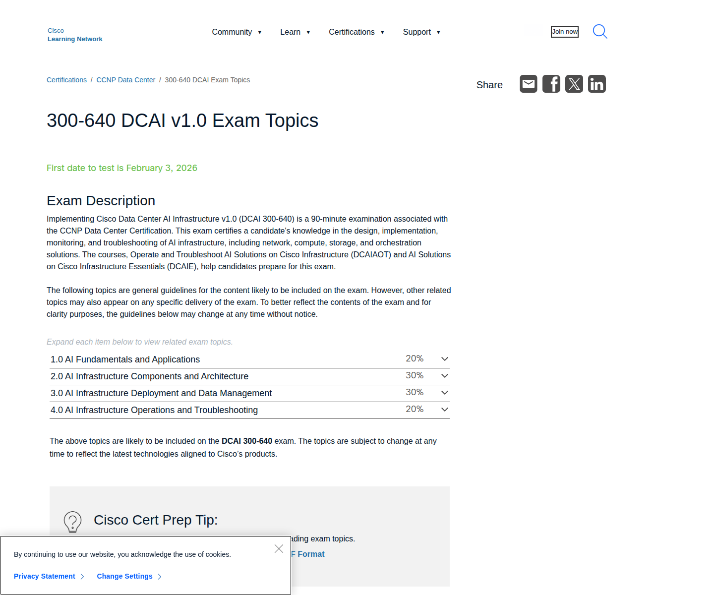Viewport: 714px width, 595px height.
Task: Open Privacy Statement link
Action: (49, 576)
